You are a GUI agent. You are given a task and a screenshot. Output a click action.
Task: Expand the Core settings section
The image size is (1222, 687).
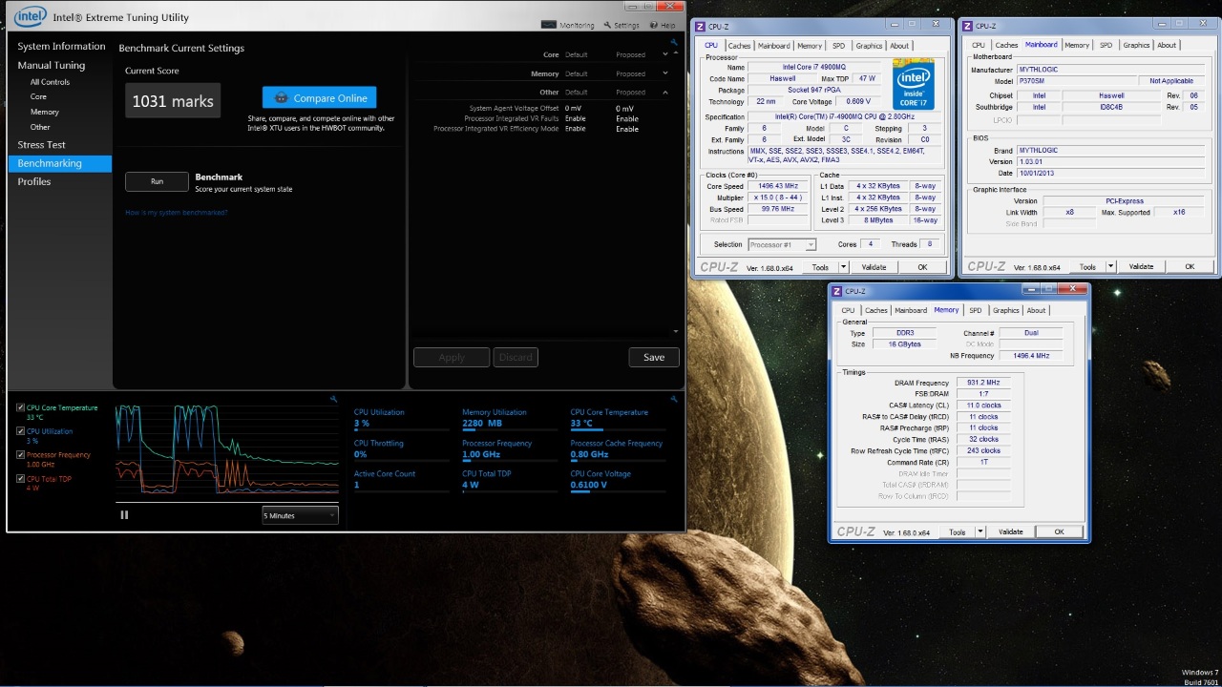point(665,55)
